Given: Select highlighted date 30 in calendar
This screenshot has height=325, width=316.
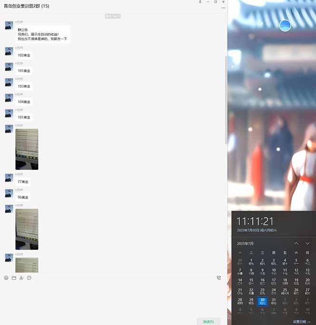Looking at the screenshot, I should coord(262,301).
